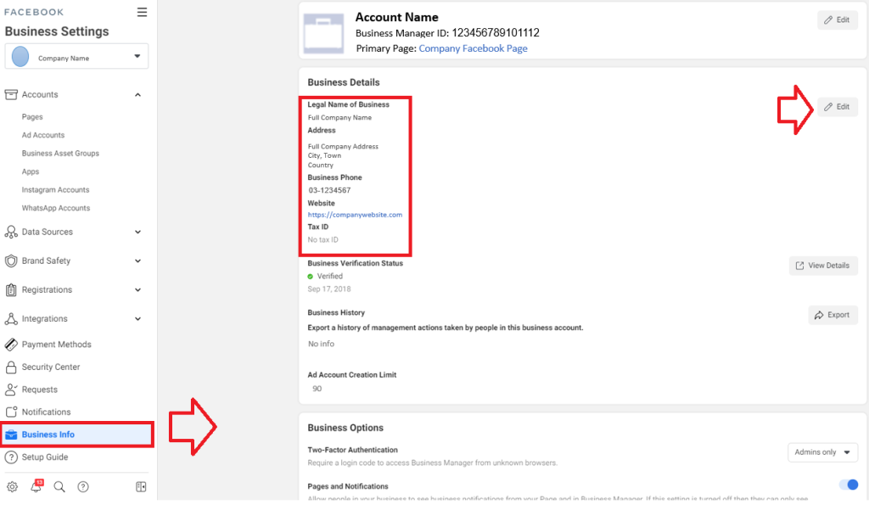Click the company avatar circle
Screen dimensions: 869x505
tap(20, 57)
